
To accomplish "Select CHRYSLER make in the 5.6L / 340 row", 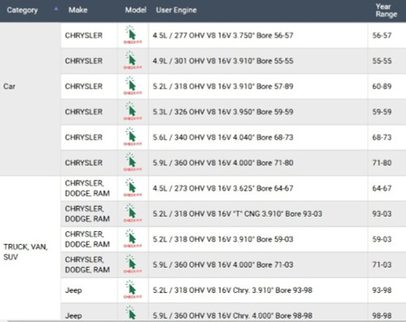I will point(84,137).
